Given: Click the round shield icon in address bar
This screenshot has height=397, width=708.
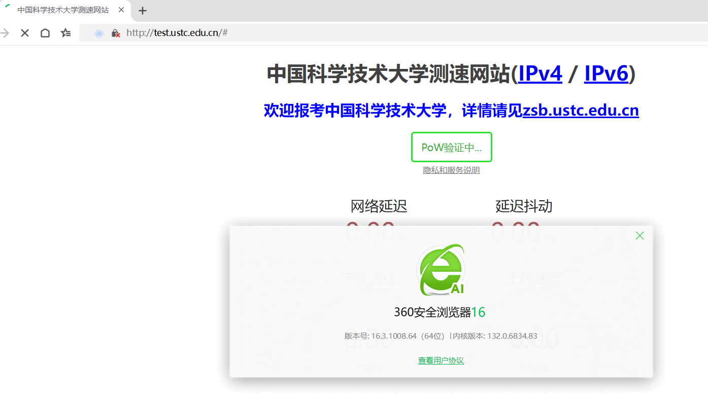Looking at the screenshot, I should [x=99, y=33].
